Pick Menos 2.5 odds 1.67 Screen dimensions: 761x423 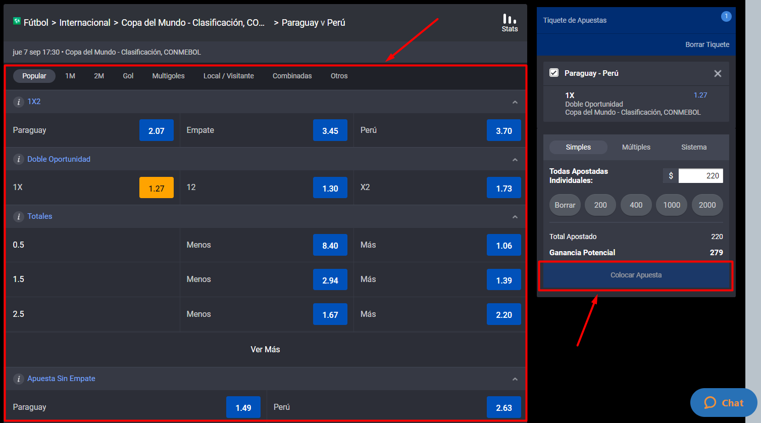[x=330, y=314]
